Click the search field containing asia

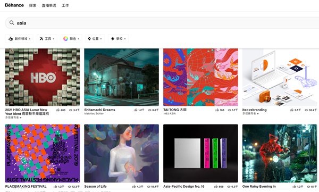click(x=163, y=23)
